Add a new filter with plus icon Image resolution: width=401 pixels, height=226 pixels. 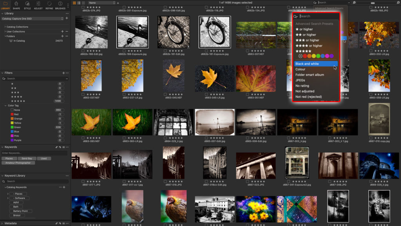63,73
